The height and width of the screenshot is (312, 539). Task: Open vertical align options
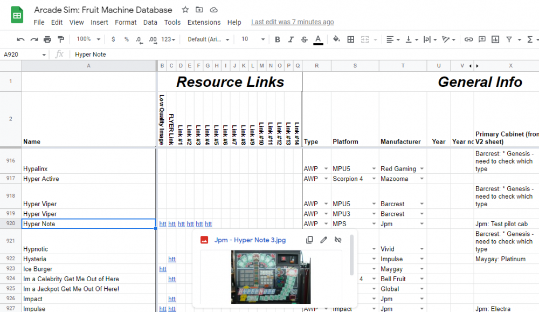[x=411, y=39]
